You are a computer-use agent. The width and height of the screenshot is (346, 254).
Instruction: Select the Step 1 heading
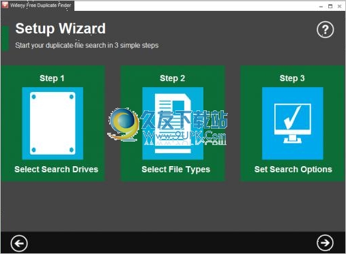[x=52, y=78]
